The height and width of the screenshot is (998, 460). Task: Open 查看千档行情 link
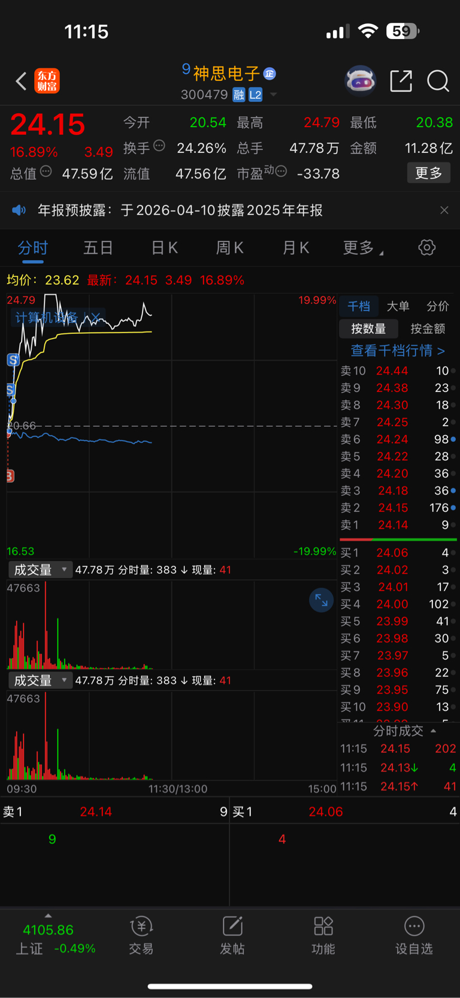point(398,351)
